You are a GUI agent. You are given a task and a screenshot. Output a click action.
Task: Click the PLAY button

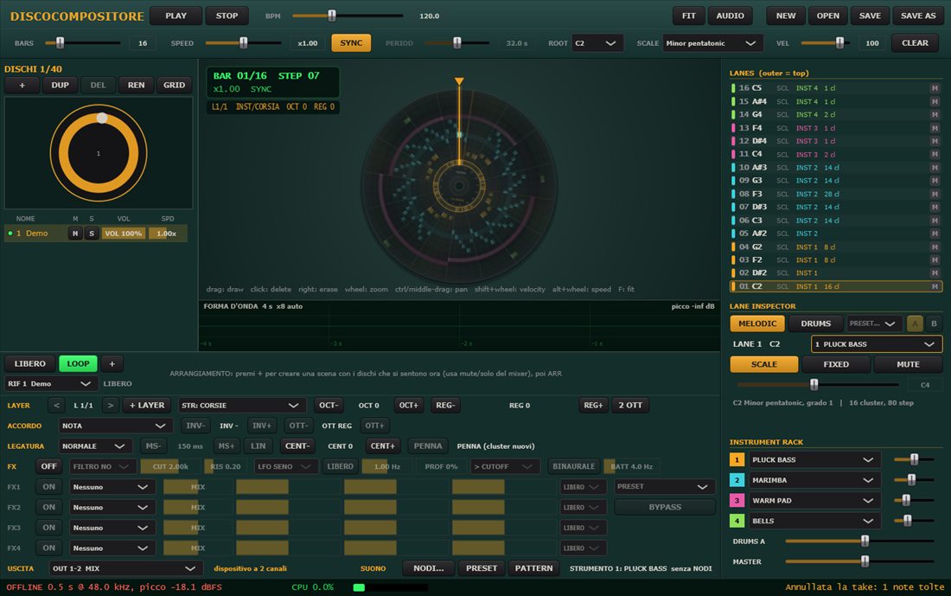tap(176, 16)
